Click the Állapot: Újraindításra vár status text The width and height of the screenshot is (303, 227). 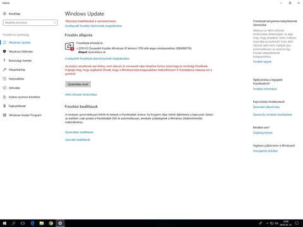(x=92, y=52)
